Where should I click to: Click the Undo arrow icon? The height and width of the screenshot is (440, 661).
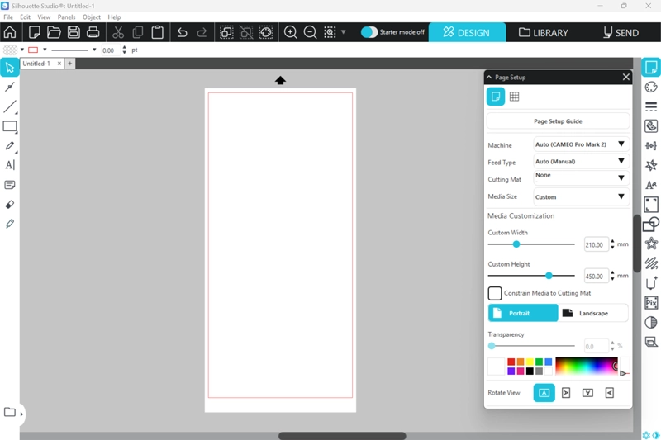(182, 33)
